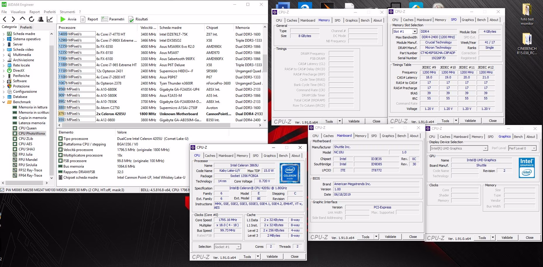Open the user report wizard icon
The width and height of the screenshot is (543, 267).
click(41, 19)
